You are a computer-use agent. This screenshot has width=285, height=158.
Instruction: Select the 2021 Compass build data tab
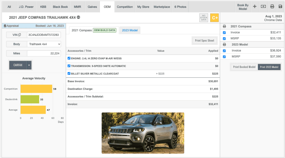(x=94, y=30)
